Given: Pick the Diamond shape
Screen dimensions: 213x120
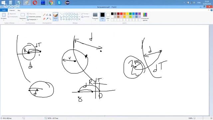Looking at the screenshot, I should [64, 17].
